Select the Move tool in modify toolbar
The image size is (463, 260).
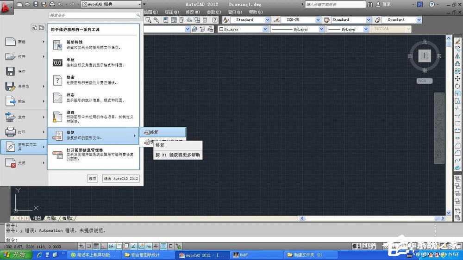click(x=458, y=79)
